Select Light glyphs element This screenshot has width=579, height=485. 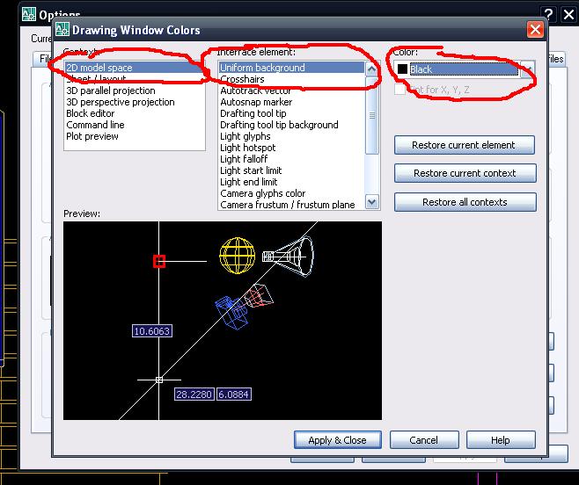pos(291,136)
